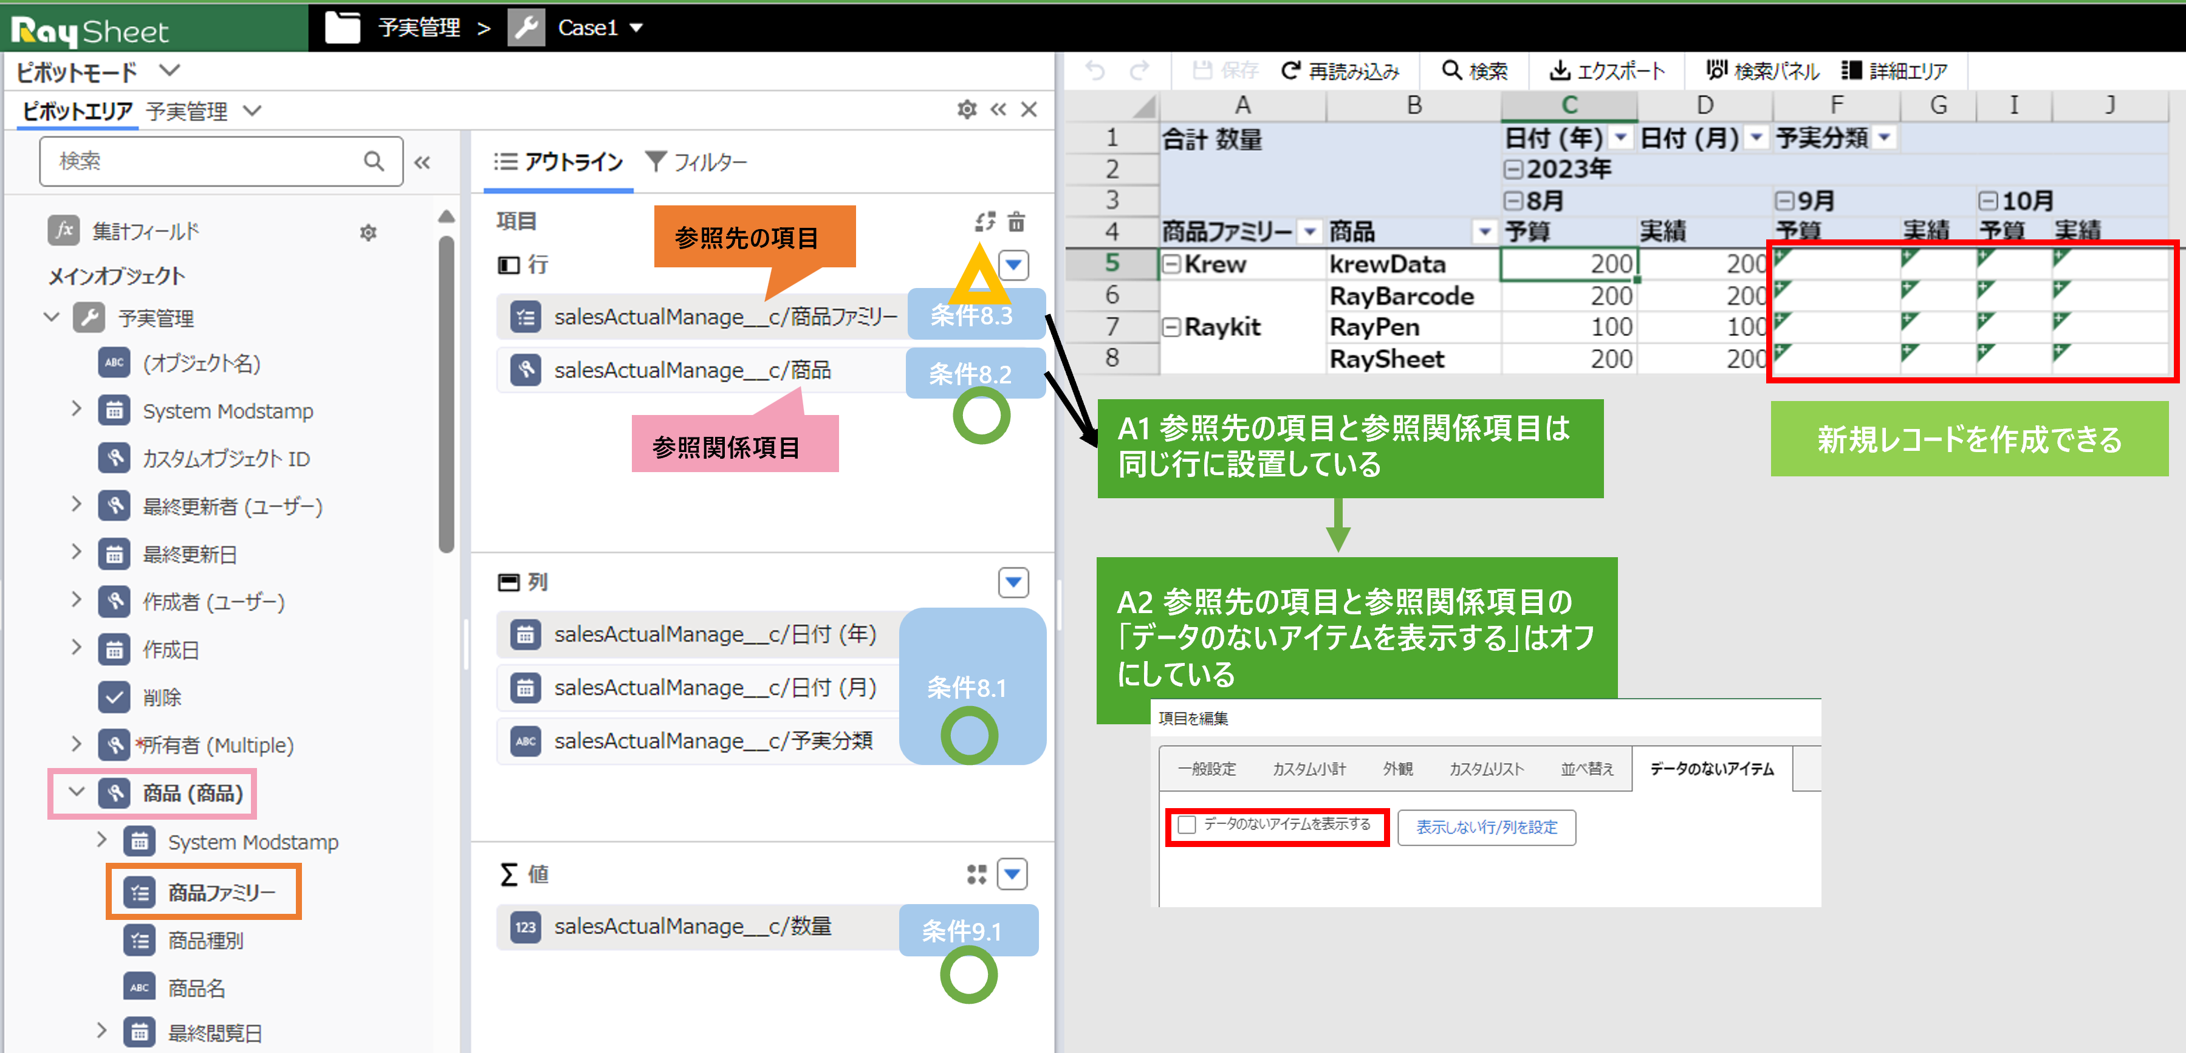Open the 外観 tab

coord(1397,769)
